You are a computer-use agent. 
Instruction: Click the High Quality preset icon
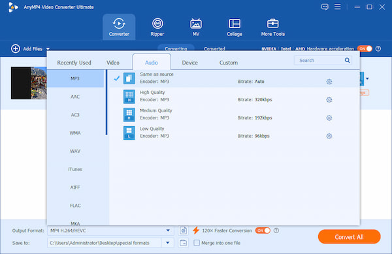pyautogui.click(x=129, y=97)
